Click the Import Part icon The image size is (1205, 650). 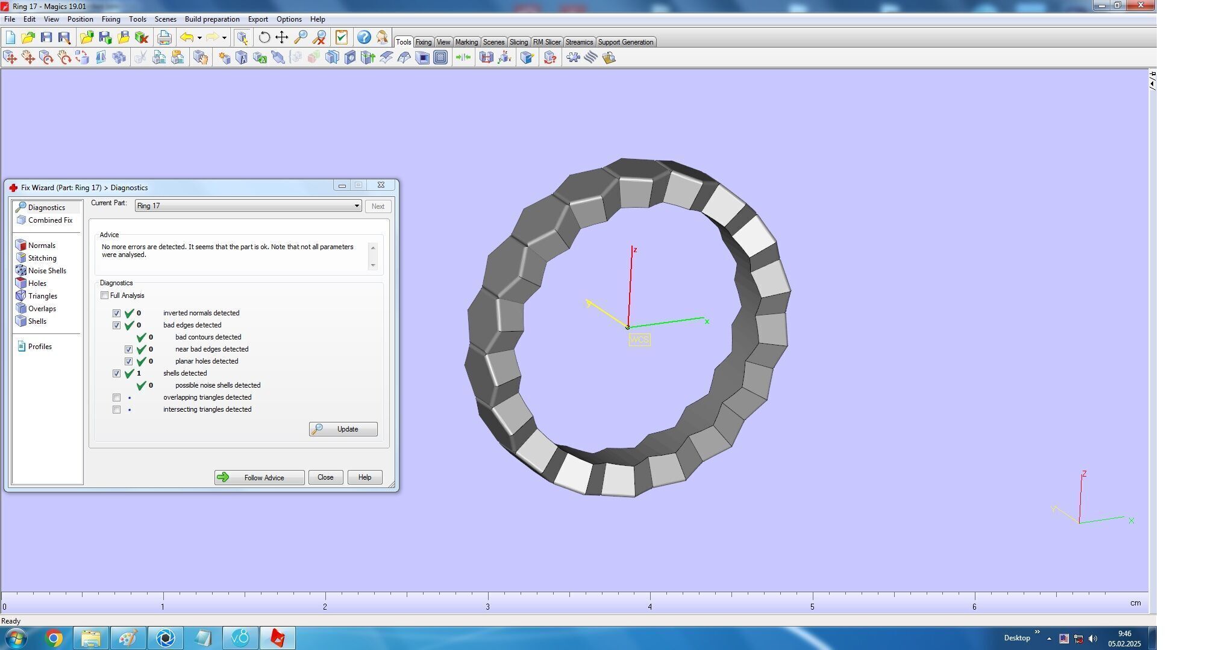click(x=87, y=37)
